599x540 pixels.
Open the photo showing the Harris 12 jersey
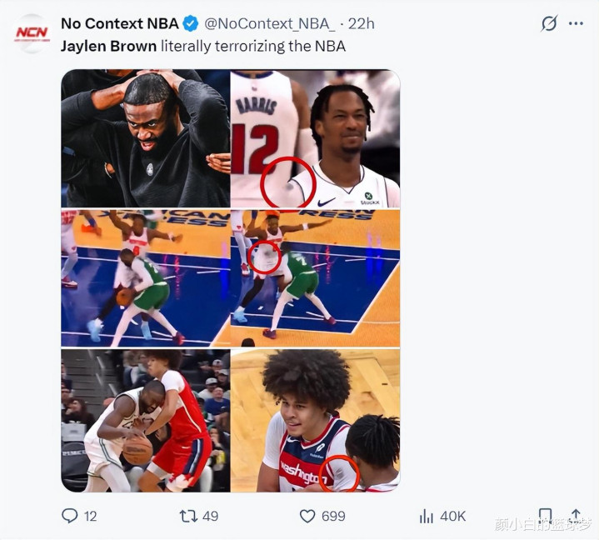coord(315,138)
